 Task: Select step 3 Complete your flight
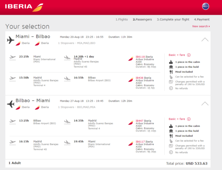click(x=173, y=19)
